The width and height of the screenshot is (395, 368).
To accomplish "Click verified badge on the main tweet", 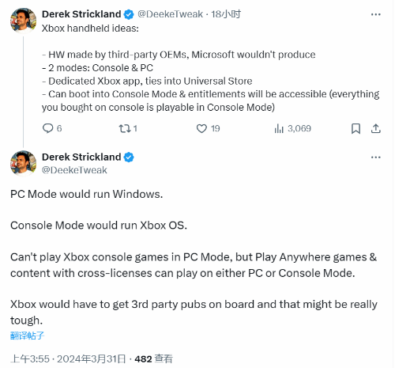I will click(x=129, y=157).
